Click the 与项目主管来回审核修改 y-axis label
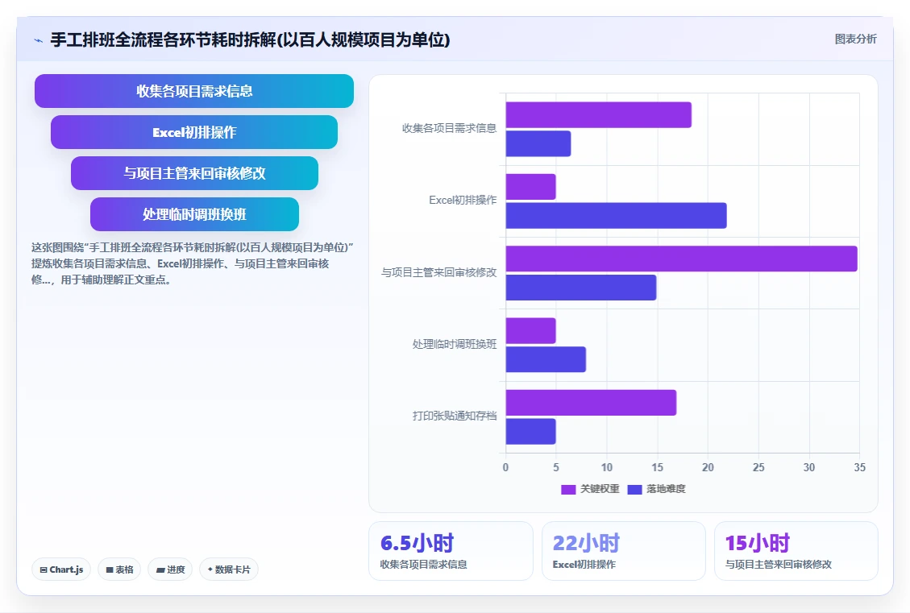Image resolution: width=910 pixels, height=613 pixels. coord(438,272)
